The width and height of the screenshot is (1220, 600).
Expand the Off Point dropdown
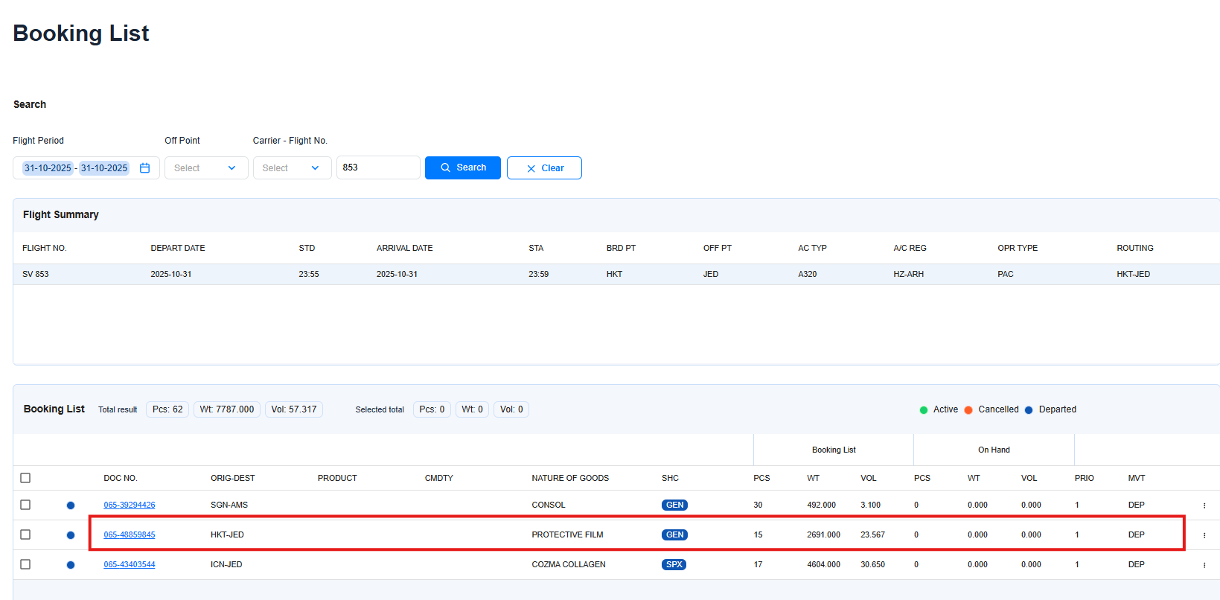[x=205, y=168]
